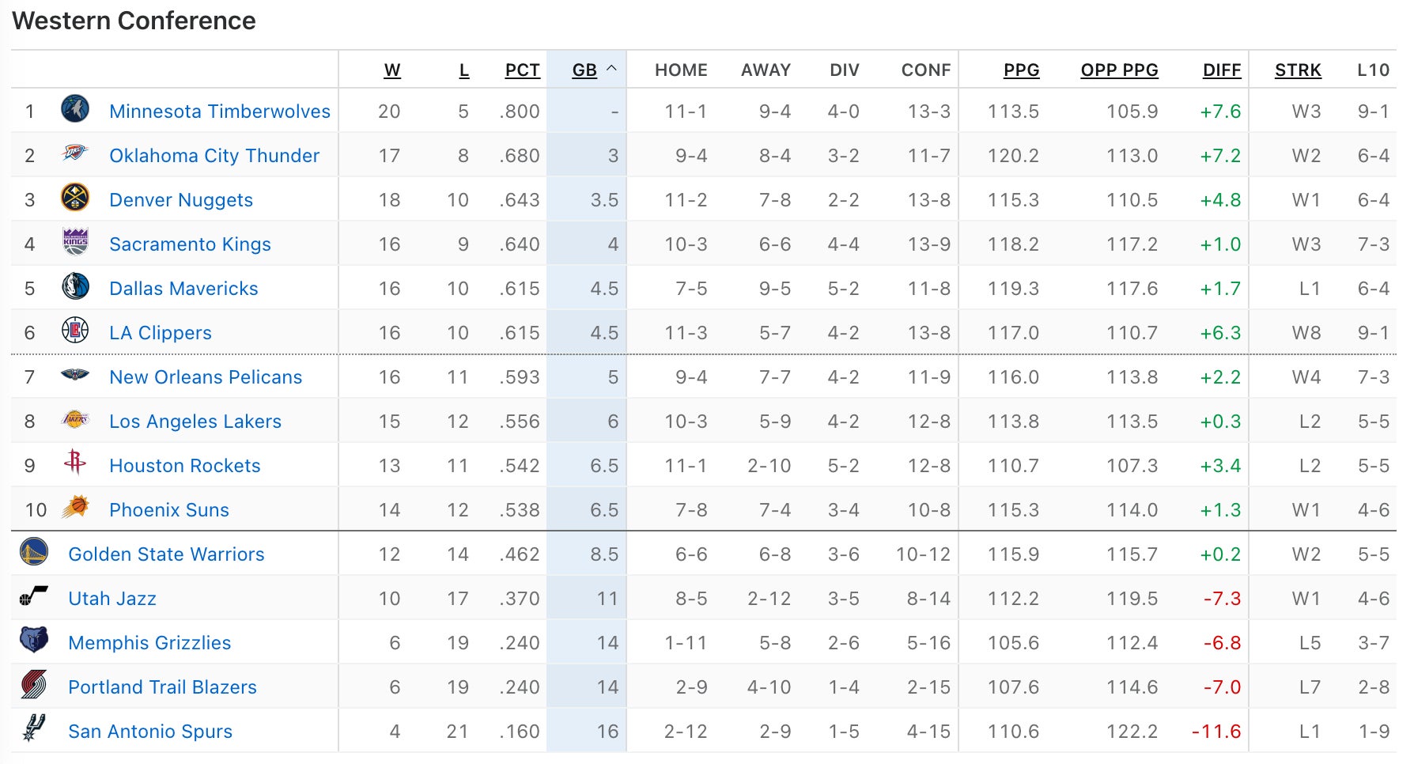Open the New Orleans Pelicans link

pos(206,377)
